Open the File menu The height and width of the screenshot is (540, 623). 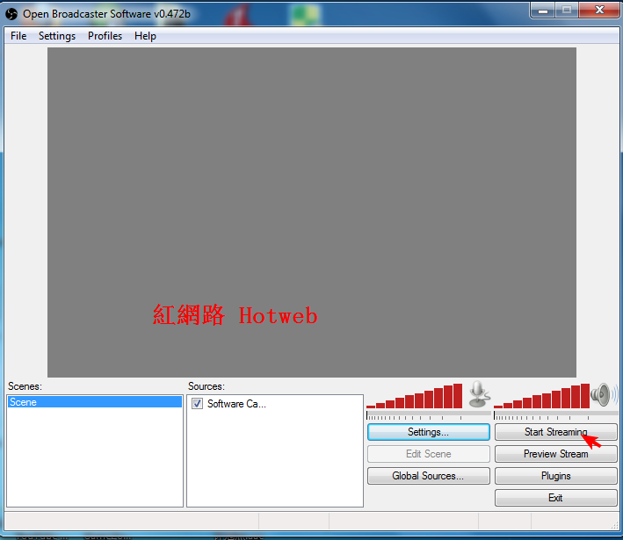click(x=18, y=36)
